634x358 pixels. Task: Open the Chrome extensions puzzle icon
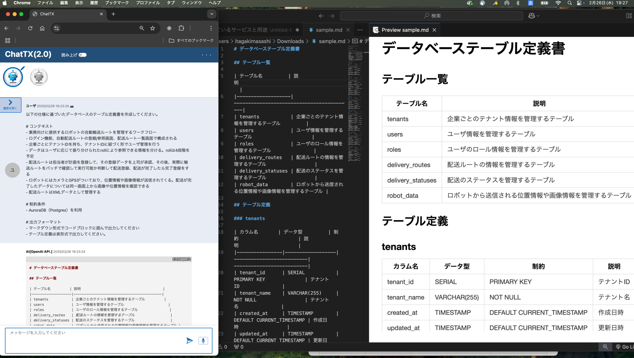(x=181, y=28)
